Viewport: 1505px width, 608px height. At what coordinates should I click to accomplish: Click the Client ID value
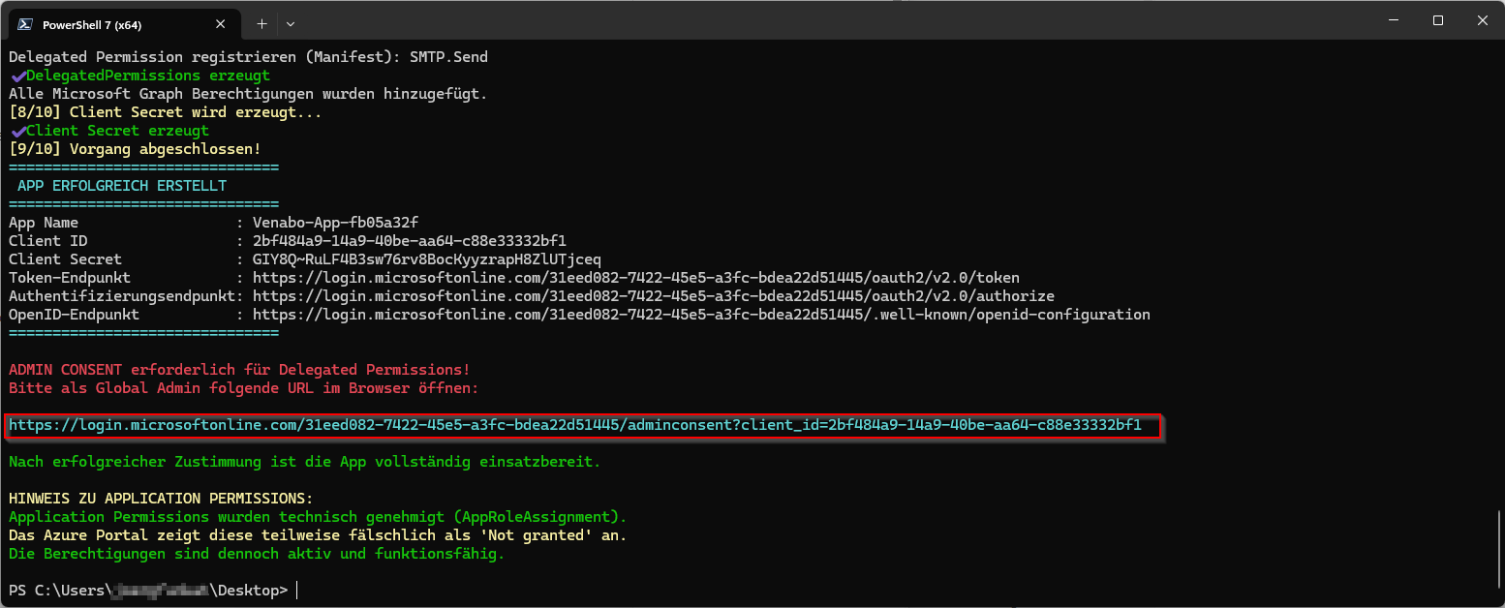point(409,241)
